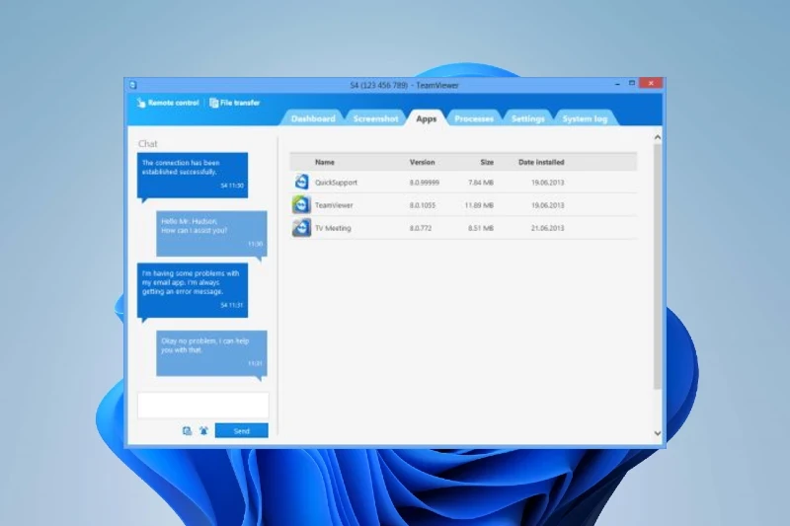
Task: Click the 7.84 MB size value
Action: click(x=481, y=183)
